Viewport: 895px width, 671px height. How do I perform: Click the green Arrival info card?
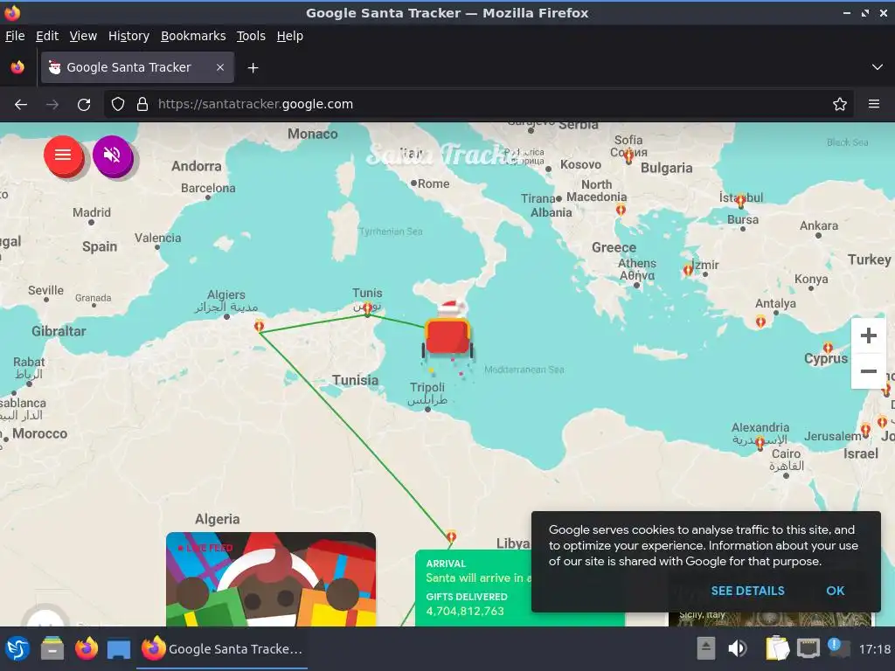(474, 588)
